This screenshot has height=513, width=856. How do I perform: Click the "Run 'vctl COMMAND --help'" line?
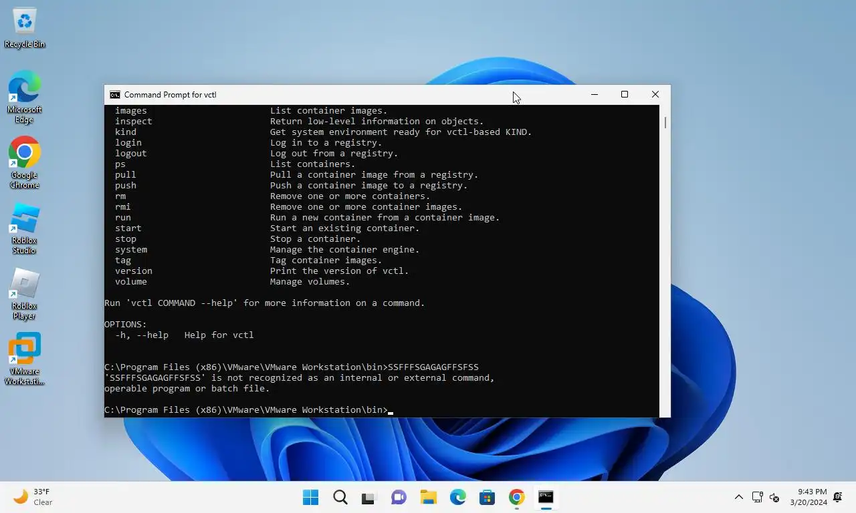coord(265,303)
